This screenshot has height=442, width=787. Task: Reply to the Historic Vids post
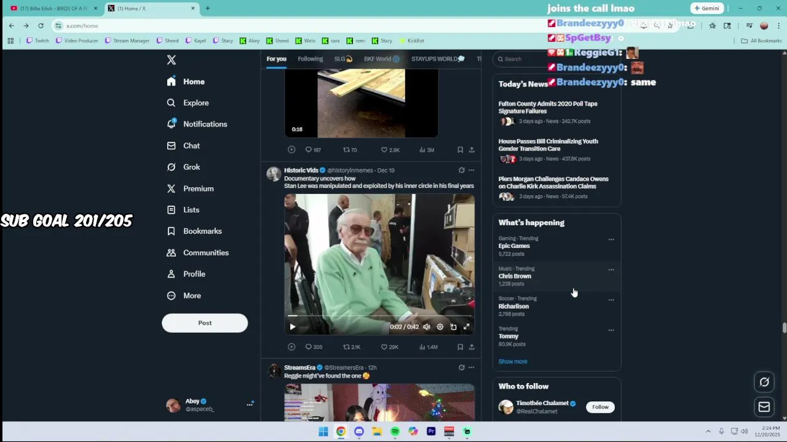point(314,347)
